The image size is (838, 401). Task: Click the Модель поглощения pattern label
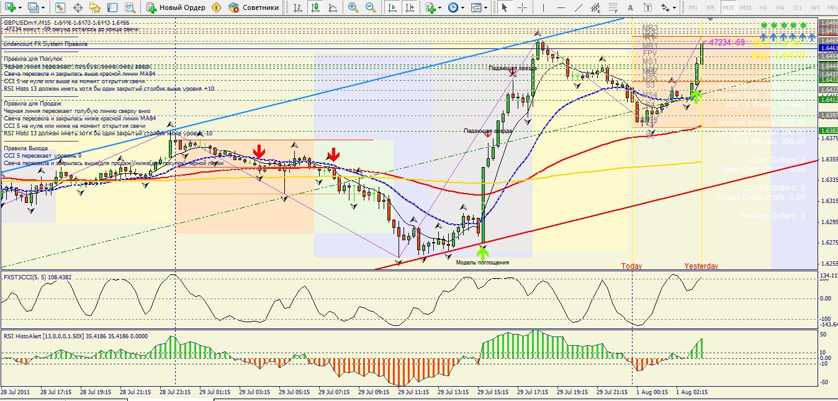[482, 263]
